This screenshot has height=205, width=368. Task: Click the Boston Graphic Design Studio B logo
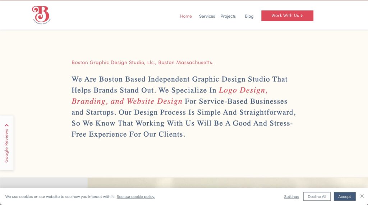coord(41,15)
